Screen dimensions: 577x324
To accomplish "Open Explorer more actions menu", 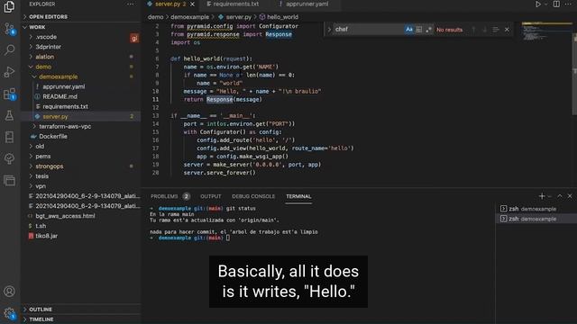I will tap(130, 4).
